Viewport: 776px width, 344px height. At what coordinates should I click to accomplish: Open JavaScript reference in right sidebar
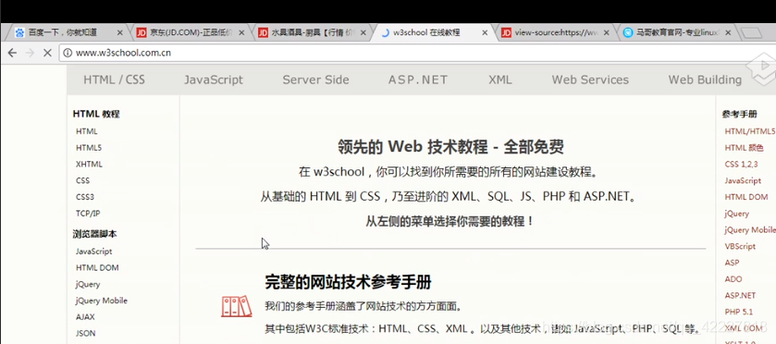(743, 180)
